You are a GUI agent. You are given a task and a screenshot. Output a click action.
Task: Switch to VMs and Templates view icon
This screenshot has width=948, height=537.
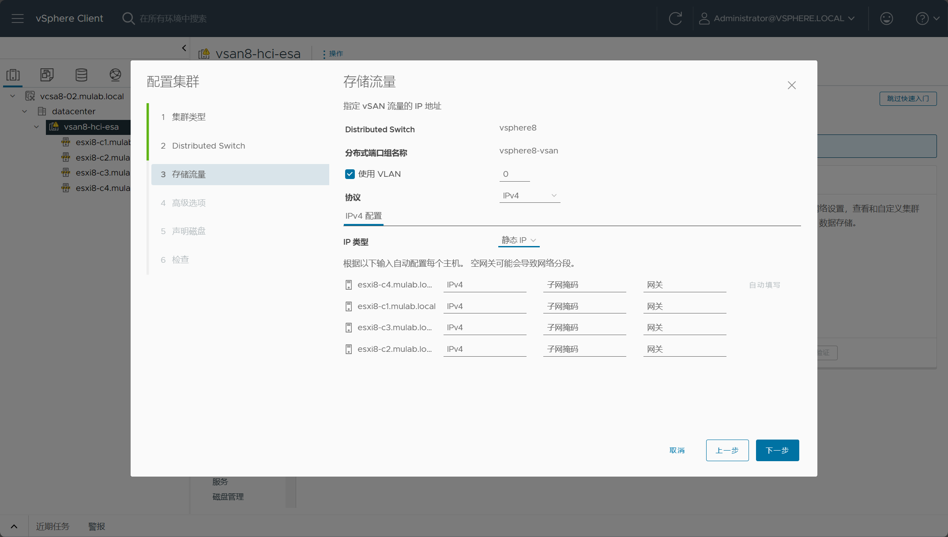(x=47, y=75)
